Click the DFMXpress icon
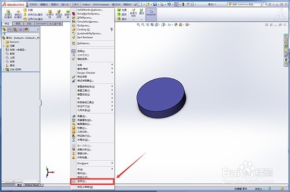This screenshot has height=192, width=290. pos(73,18)
